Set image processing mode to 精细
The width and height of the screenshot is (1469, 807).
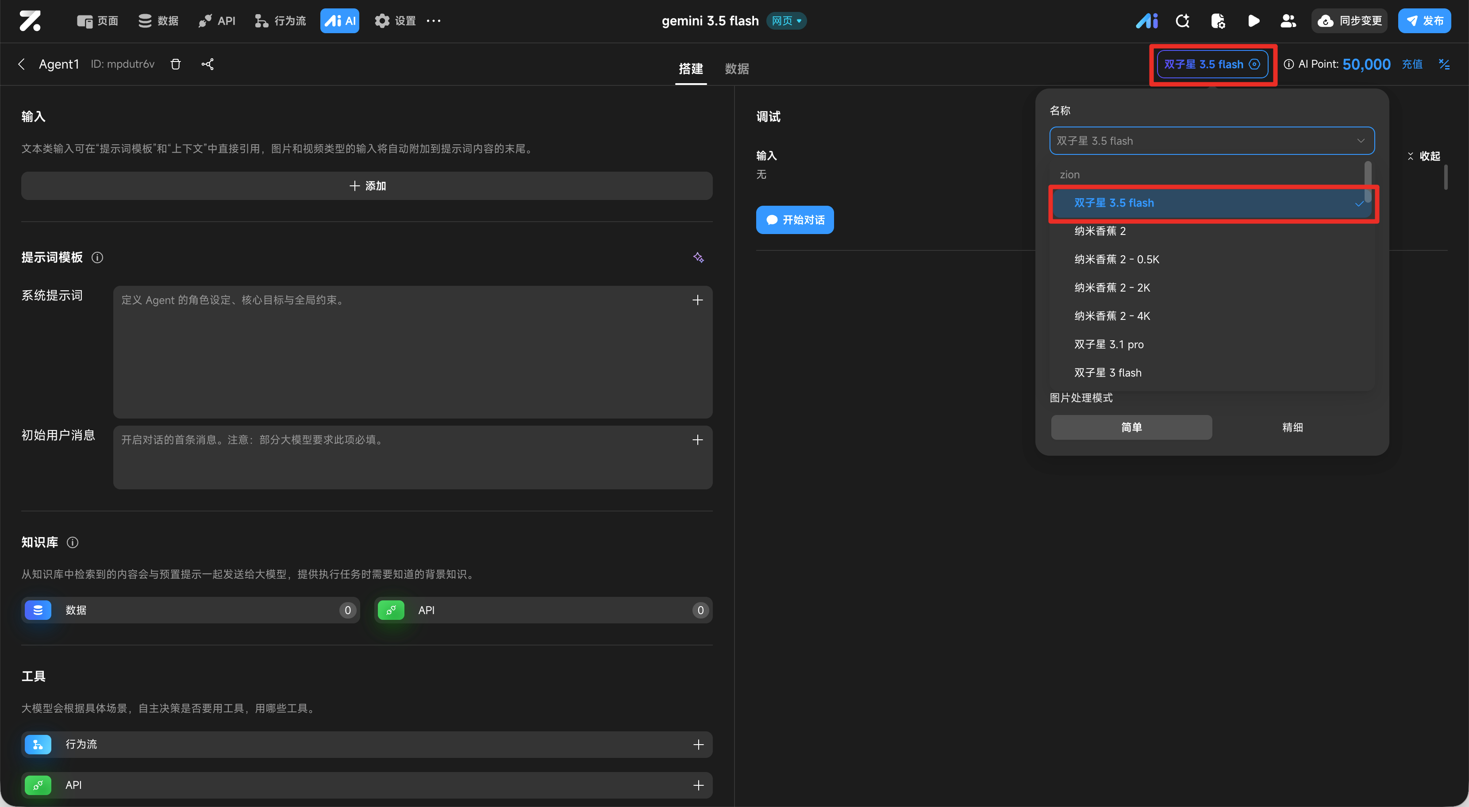(x=1292, y=427)
